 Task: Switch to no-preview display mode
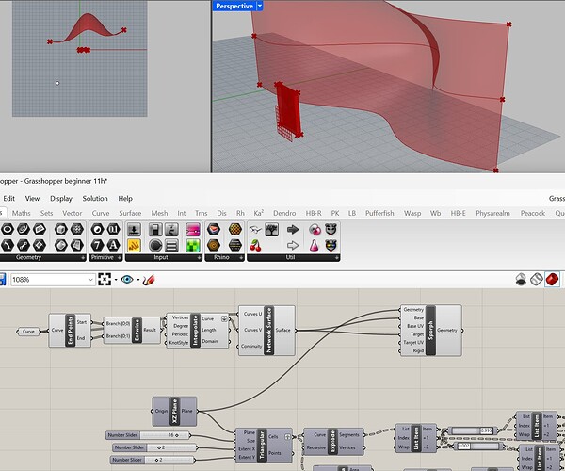[521, 279]
